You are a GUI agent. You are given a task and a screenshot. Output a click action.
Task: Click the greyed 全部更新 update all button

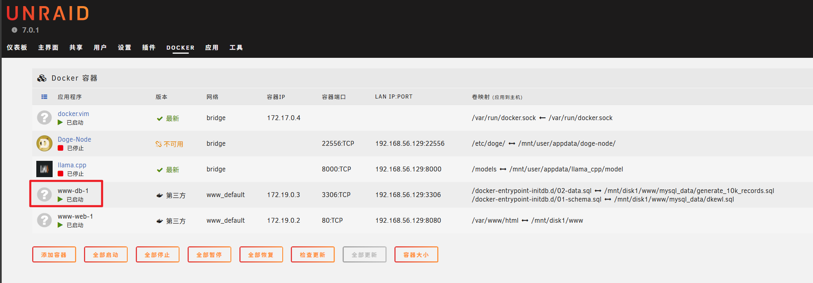click(364, 254)
